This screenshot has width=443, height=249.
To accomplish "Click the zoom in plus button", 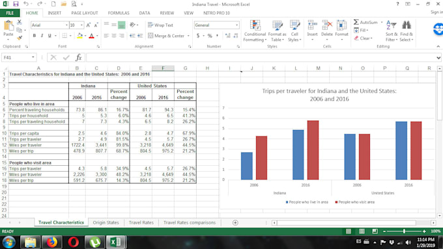I will point(424,231).
